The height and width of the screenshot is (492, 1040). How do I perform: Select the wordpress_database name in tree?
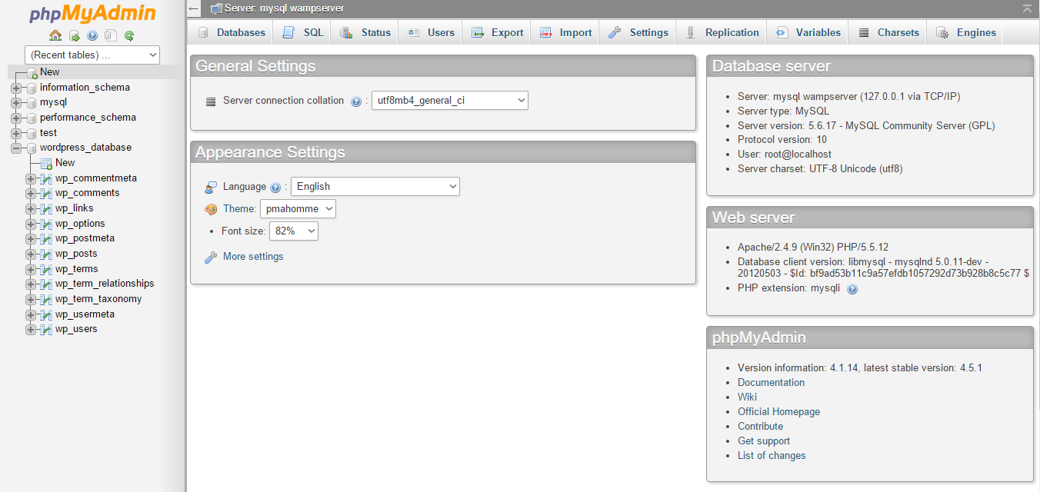85,148
